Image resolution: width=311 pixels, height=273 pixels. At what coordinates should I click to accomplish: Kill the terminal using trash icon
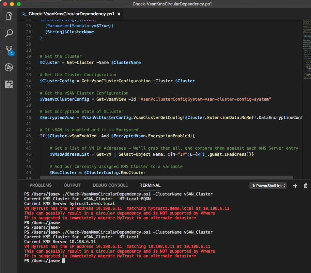306,186
